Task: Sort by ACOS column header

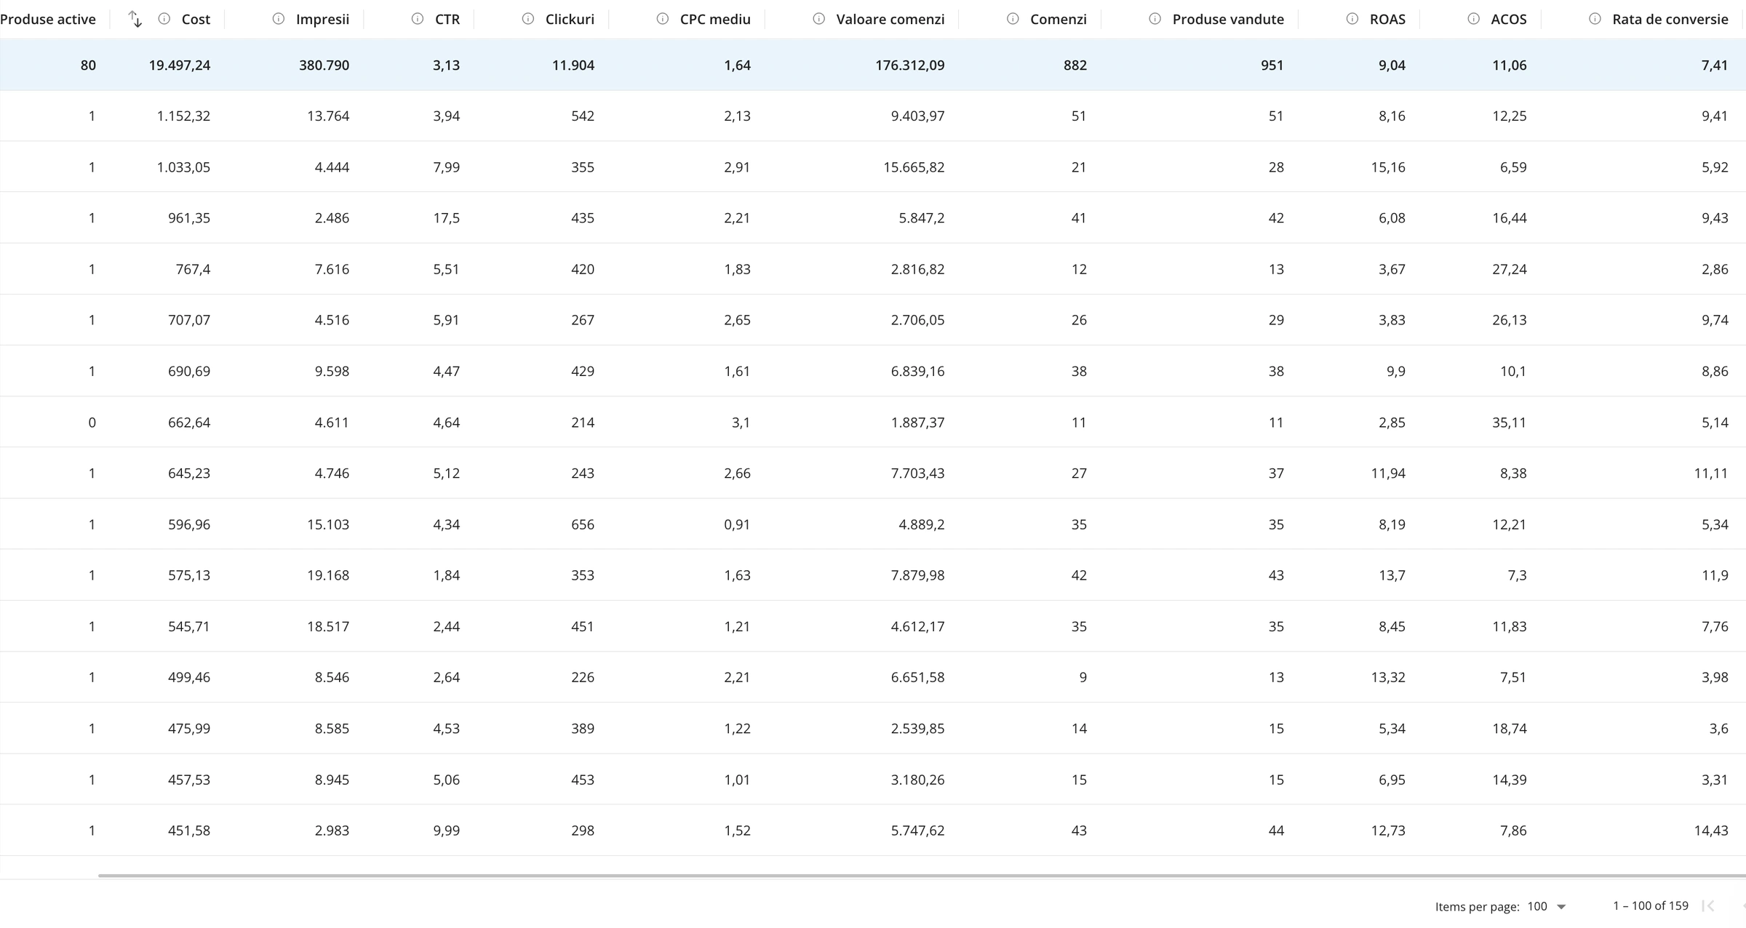Action: coord(1509,19)
